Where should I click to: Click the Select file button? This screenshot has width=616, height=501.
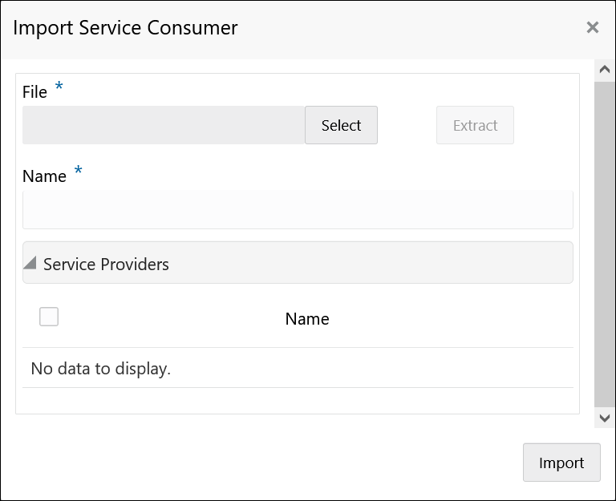341,126
